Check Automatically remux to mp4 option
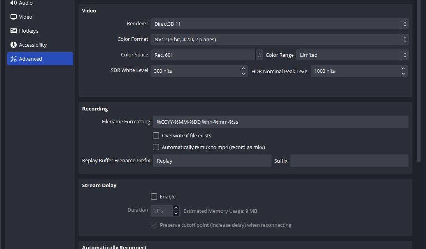The height and width of the screenshot is (249, 426). (156, 147)
